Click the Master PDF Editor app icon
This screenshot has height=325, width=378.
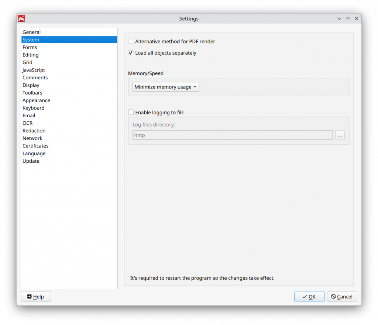click(x=21, y=18)
